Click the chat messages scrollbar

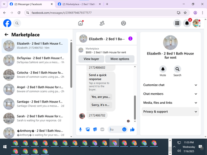pos(135,107)
